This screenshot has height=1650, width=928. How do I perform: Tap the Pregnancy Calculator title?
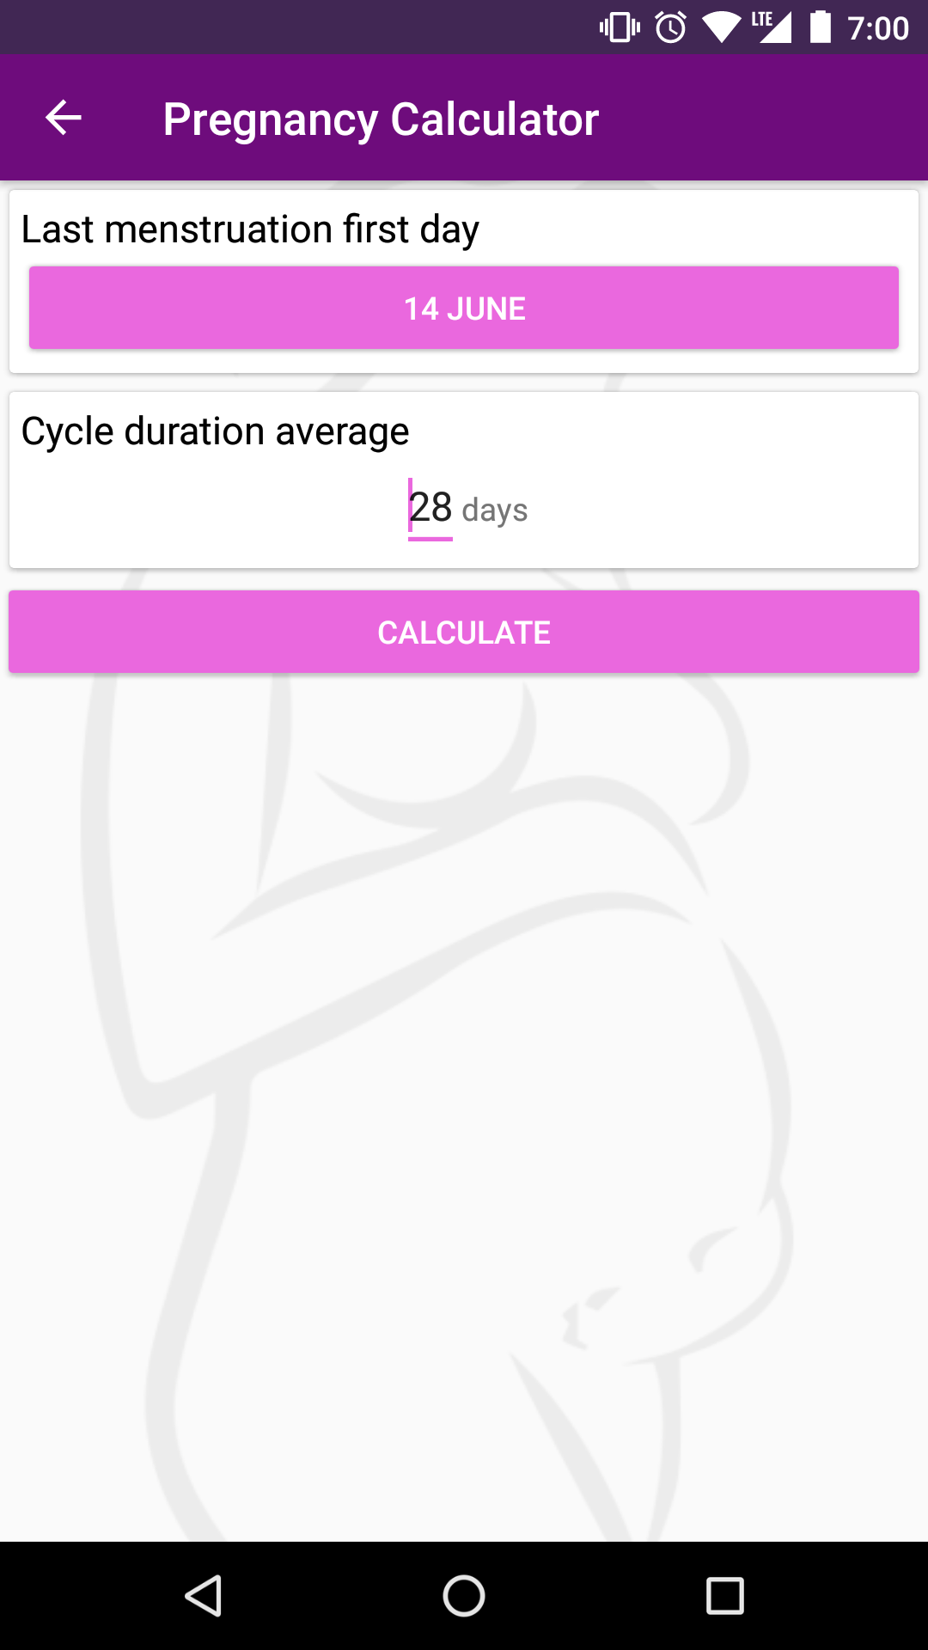pos(381,119)
